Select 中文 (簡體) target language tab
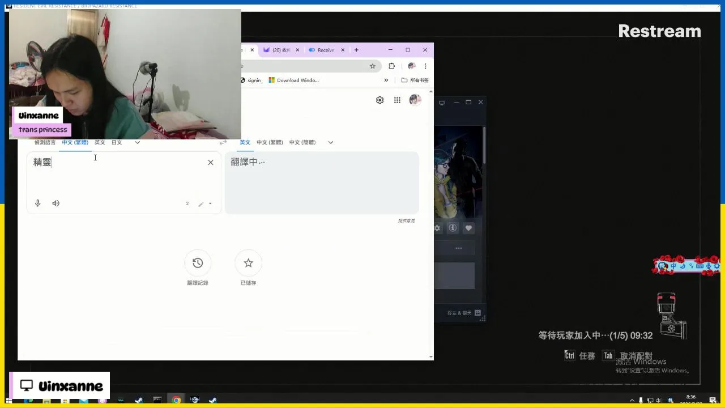725x408 pixels. (x=302, y=142)
